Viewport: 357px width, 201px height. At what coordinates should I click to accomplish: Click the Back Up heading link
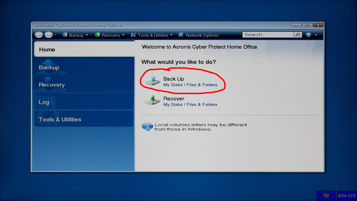point(173,79)
